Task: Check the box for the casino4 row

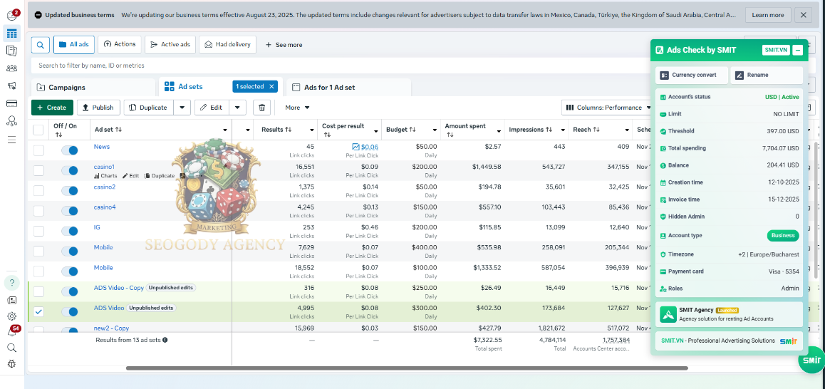Action: pyautogui.click(x=38, y=211)
